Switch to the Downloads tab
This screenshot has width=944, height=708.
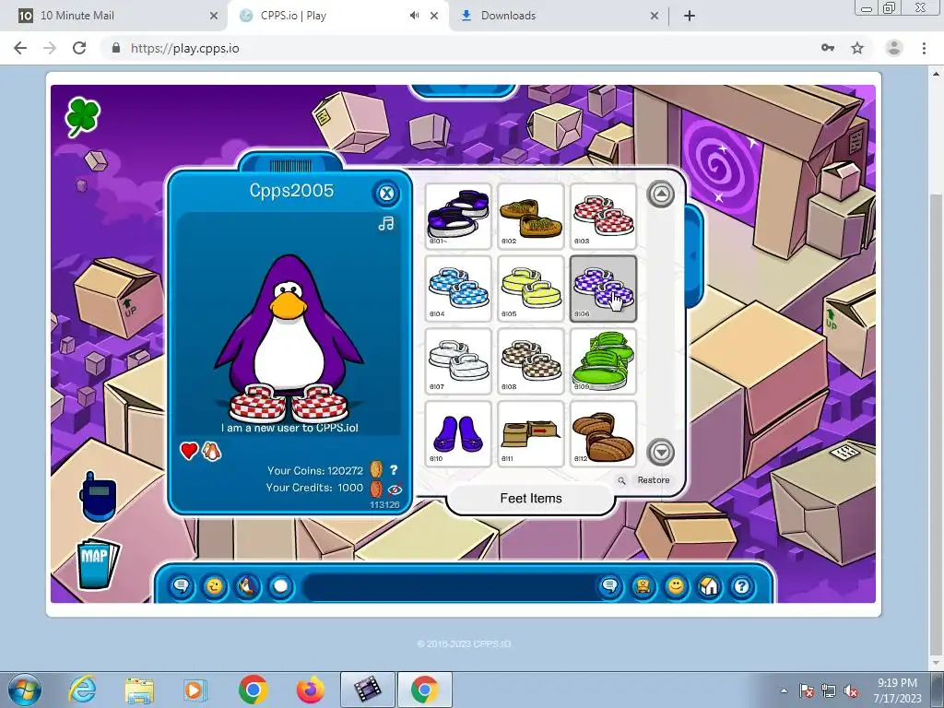554,16
